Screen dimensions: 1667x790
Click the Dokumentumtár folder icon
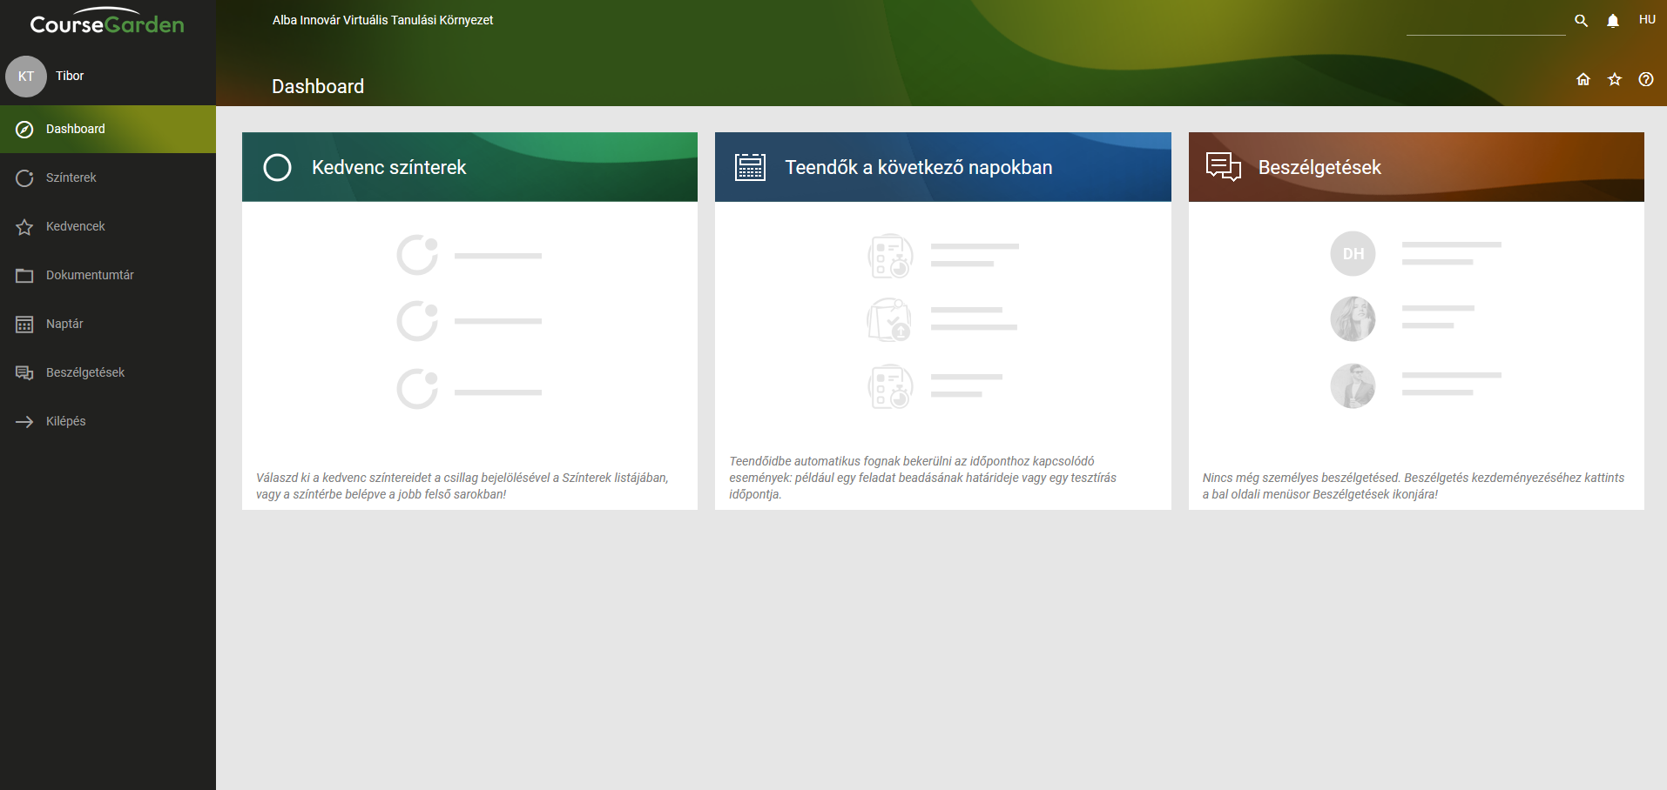(x=24, y=276)
